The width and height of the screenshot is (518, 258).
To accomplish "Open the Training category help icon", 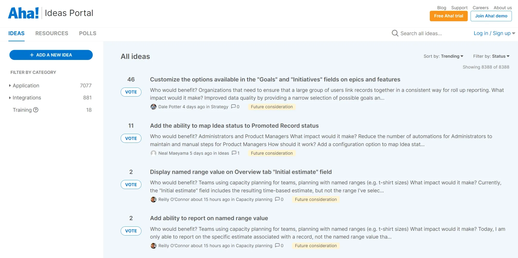I will (x=36, y=110).
